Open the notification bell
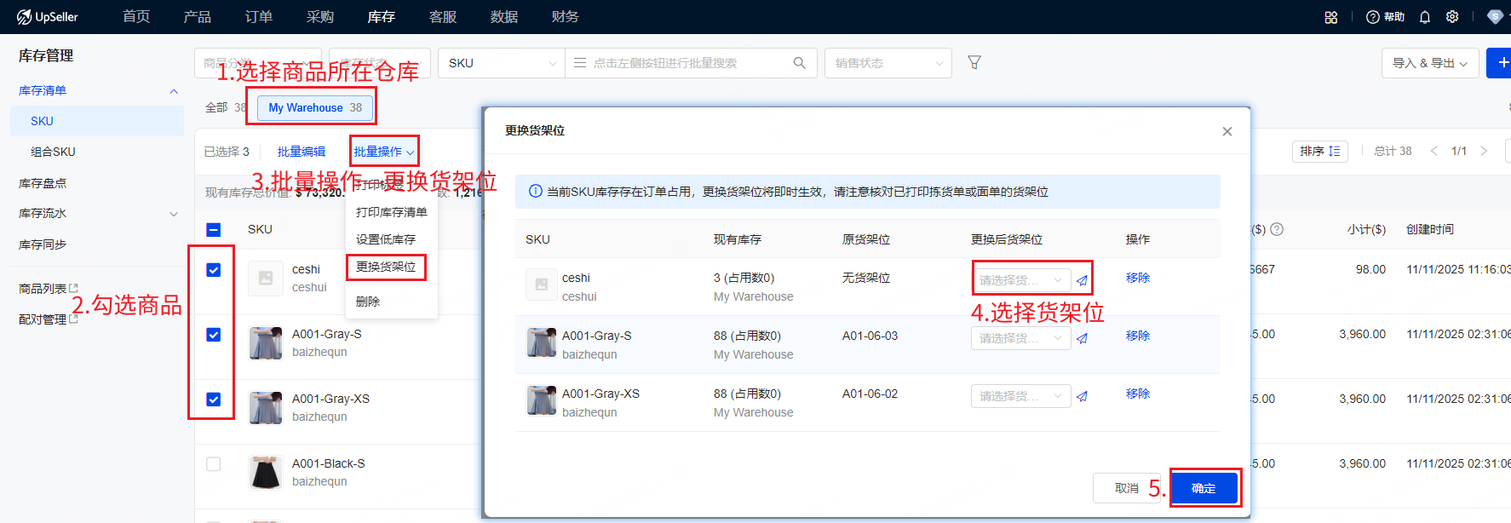 [x=1425, y=17]
